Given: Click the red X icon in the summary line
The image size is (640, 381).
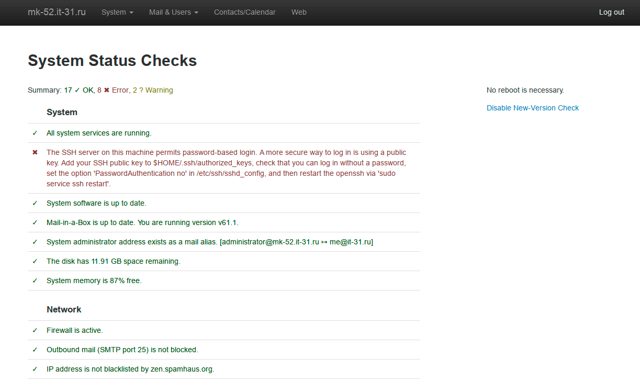Looking at the screenshot, I should pyautogui.click(x=107, y=90).
